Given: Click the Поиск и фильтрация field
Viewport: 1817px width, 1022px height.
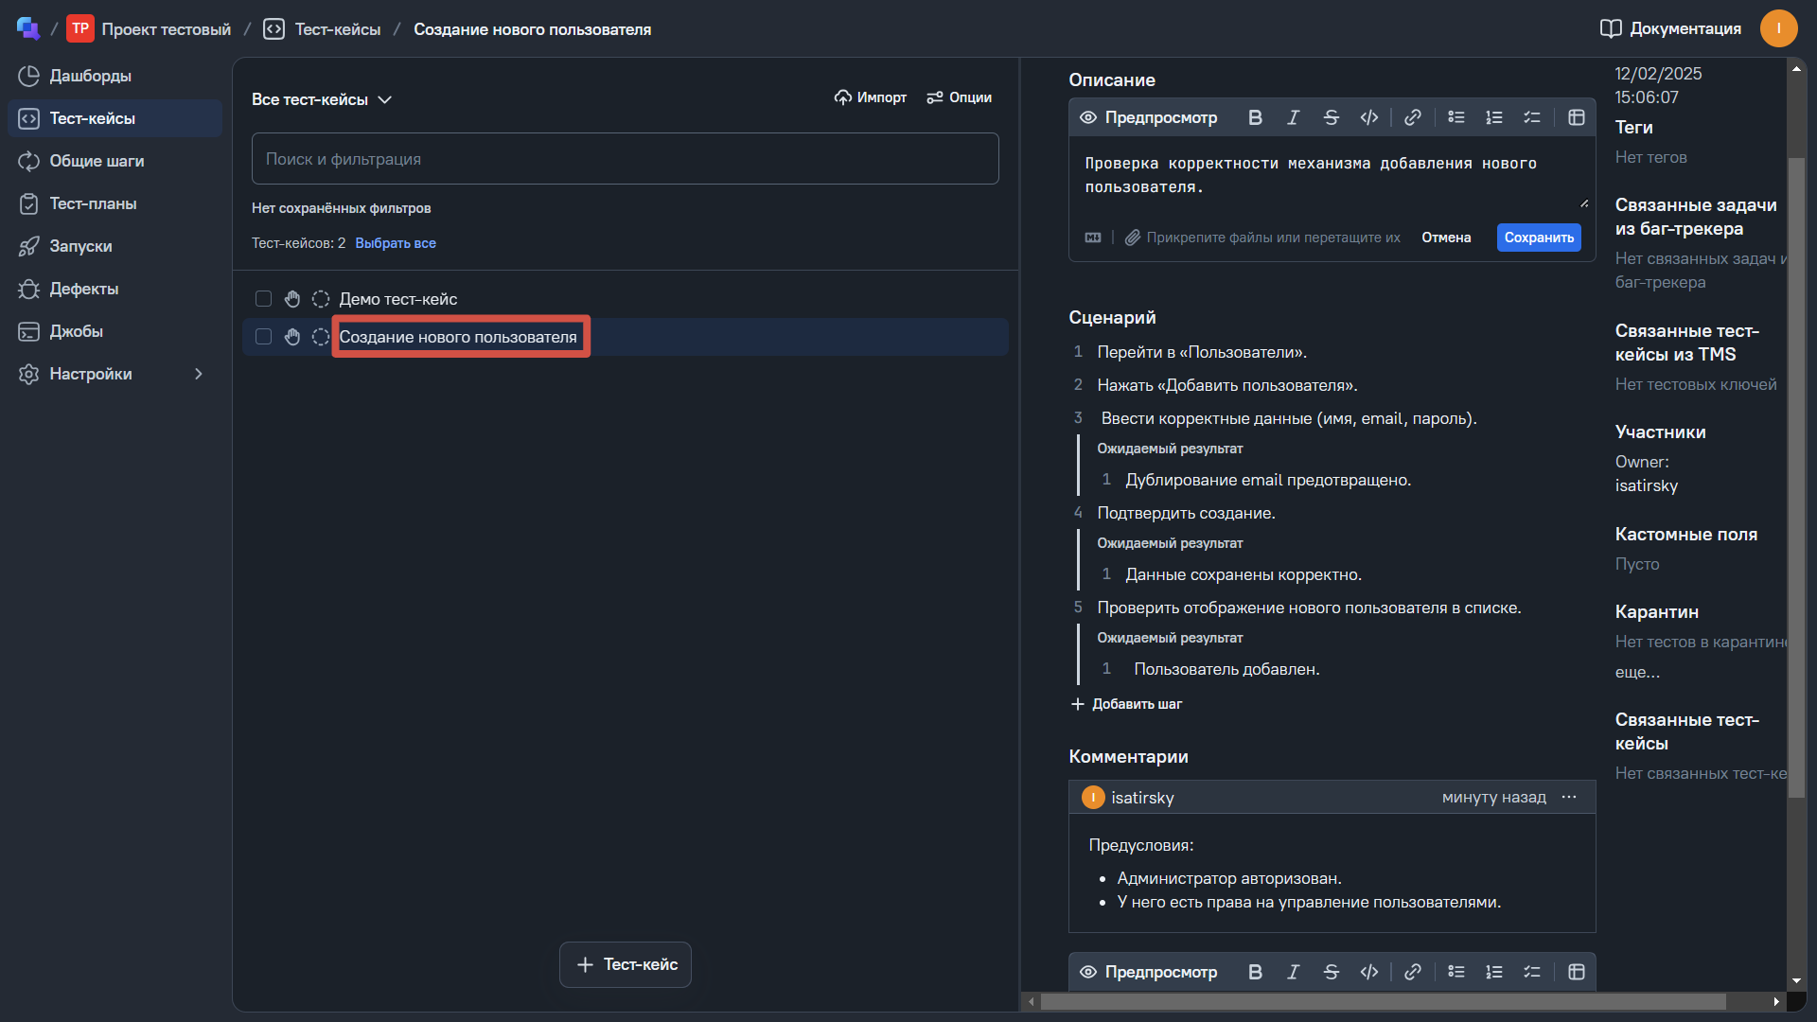Looking at the screenshot, I should coord(625,159).
